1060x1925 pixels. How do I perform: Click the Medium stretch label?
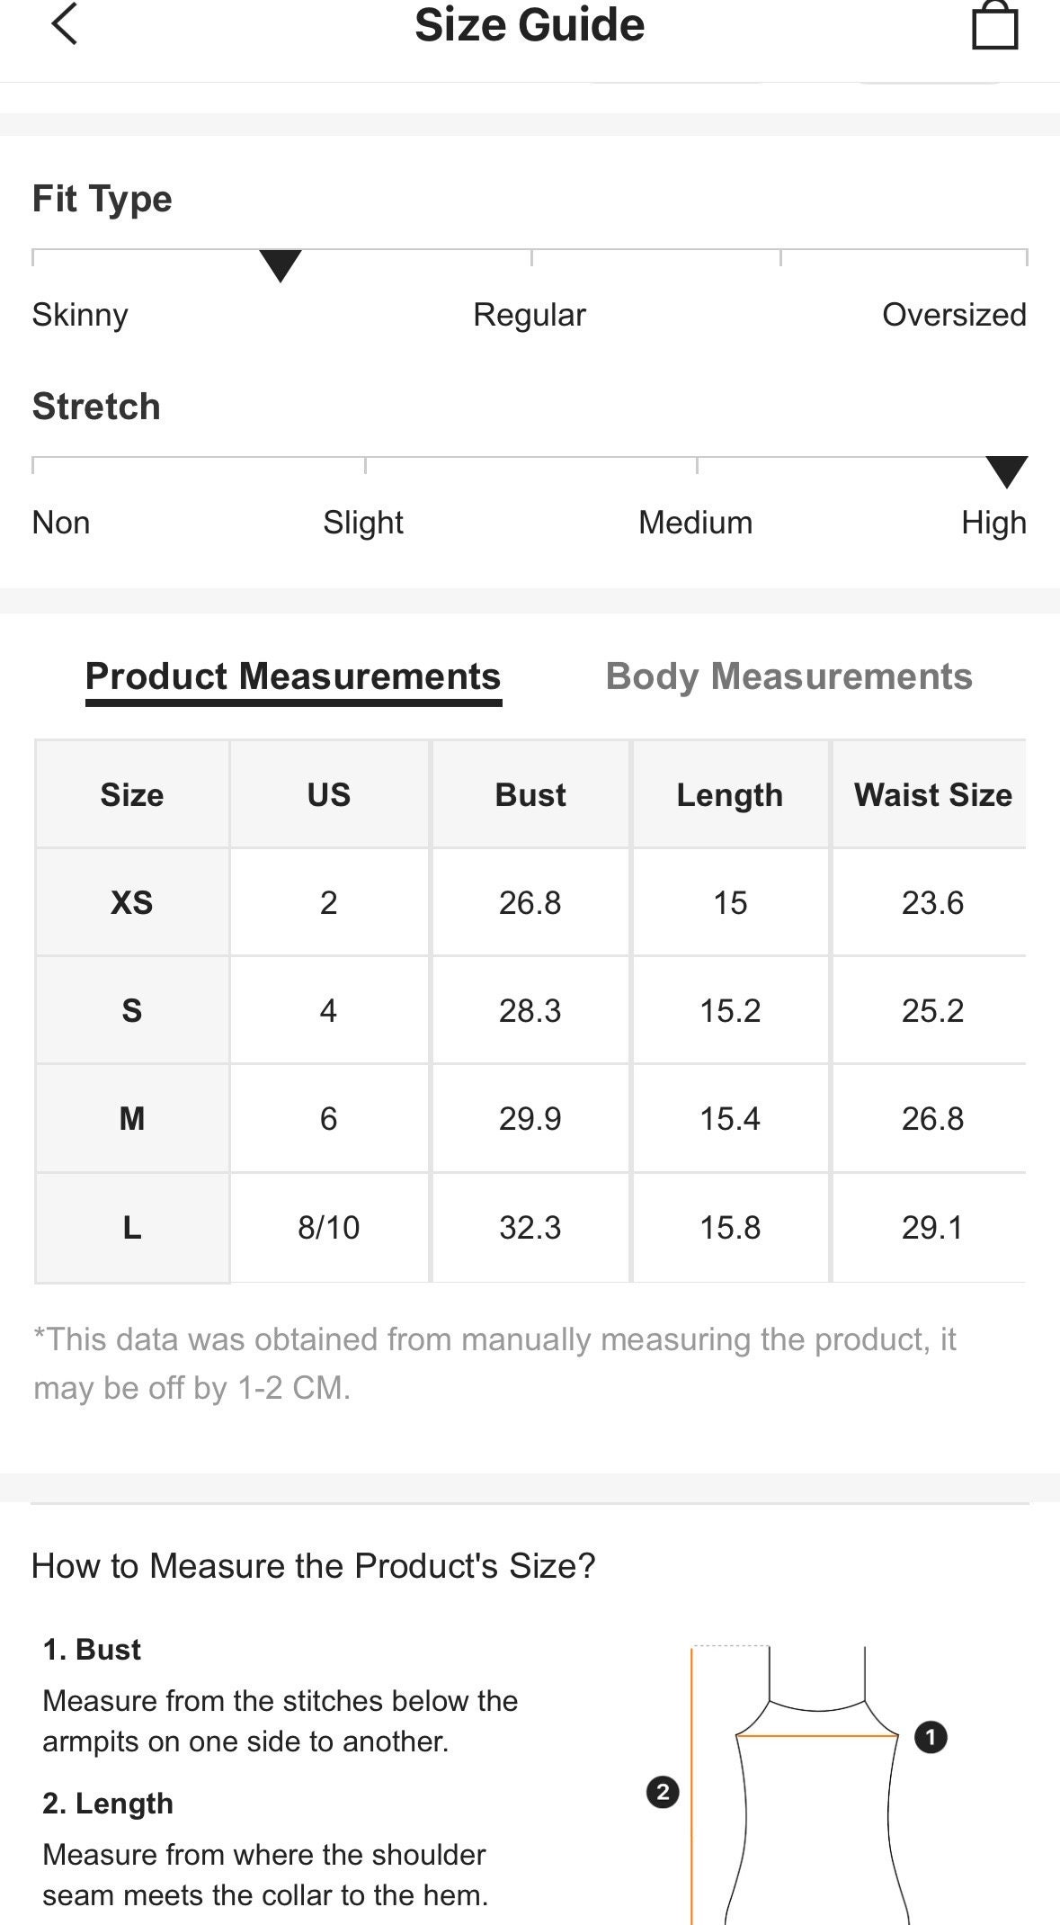tap(695, 523)
